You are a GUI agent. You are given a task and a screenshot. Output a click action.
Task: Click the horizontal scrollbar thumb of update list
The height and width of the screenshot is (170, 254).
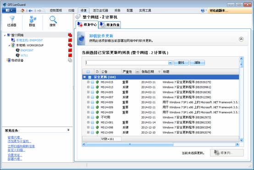coord(130,144)
